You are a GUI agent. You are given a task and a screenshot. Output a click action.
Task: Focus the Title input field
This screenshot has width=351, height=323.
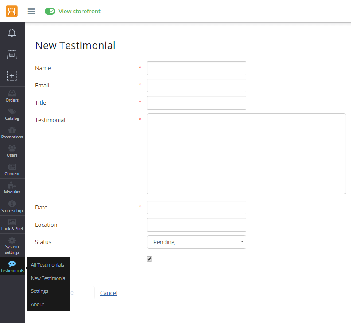point(196,102)
